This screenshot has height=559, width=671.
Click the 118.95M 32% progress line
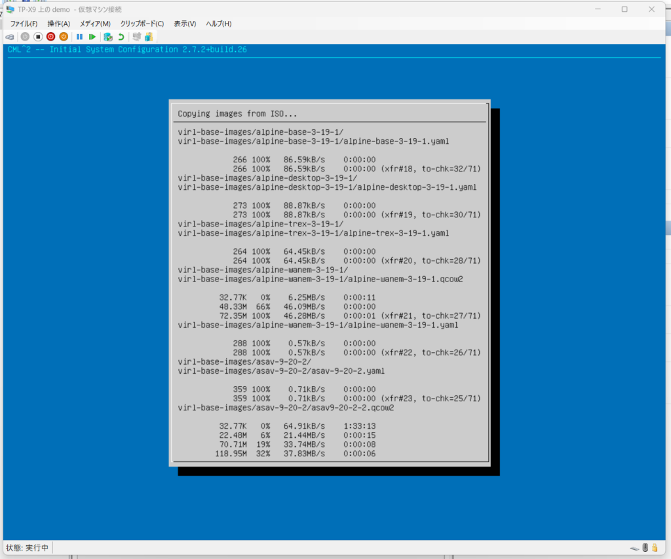(296, 454)
